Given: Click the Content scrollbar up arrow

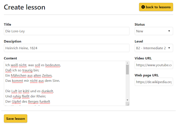Looking at the screenshot, I should [x=127, y=63].
